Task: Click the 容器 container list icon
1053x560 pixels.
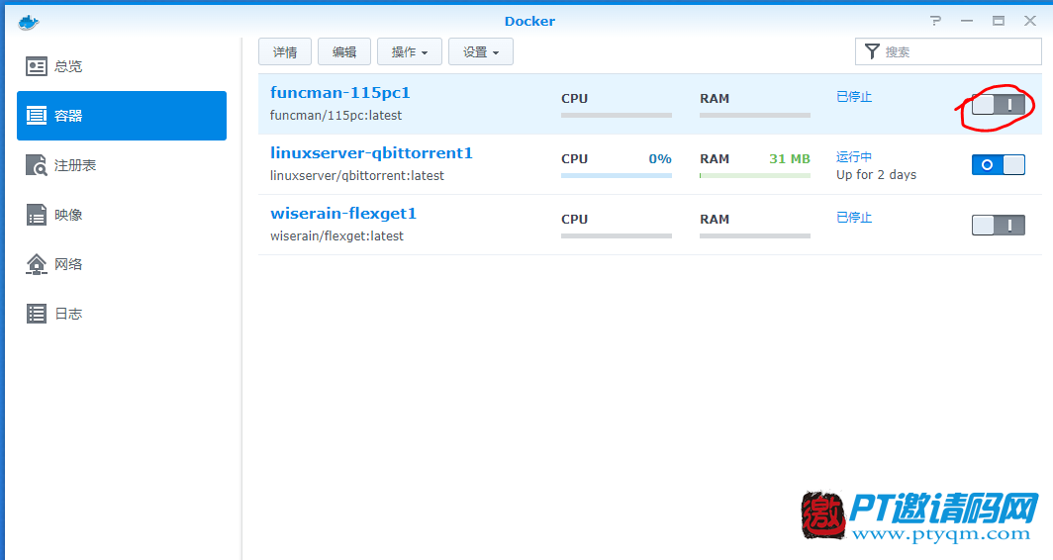Action: (37, 116)
